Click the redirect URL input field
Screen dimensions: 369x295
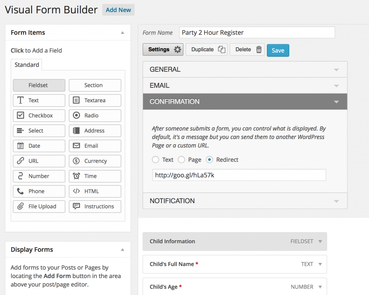pos(239,175)
